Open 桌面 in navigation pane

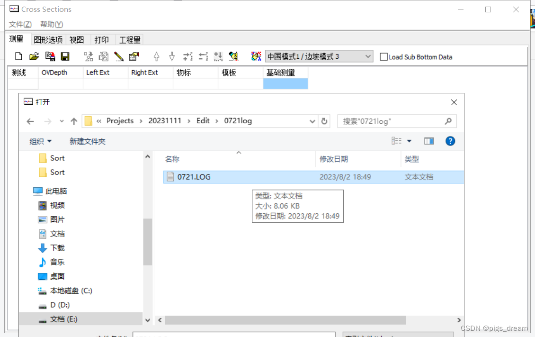click(x=51, y=276)
